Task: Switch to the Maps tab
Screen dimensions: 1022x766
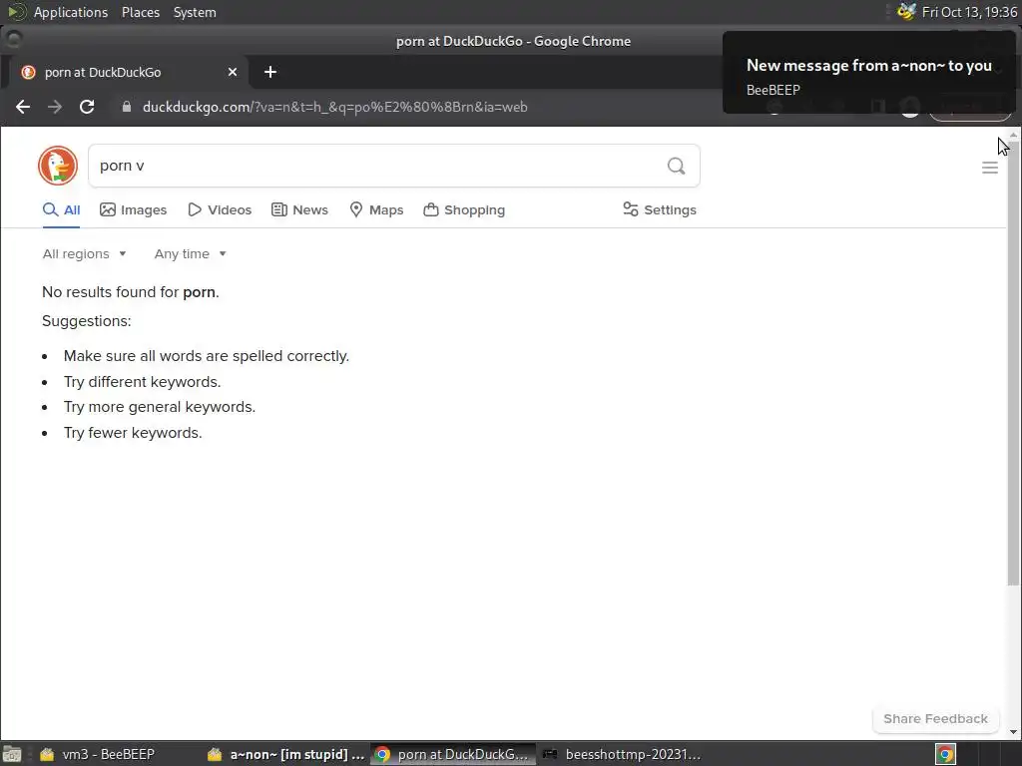Action: coord(376,209)
